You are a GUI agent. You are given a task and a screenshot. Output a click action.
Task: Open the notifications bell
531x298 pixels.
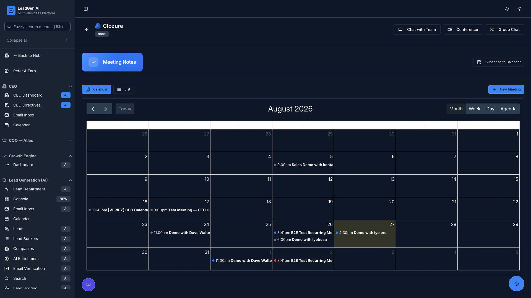coord(507,9)
